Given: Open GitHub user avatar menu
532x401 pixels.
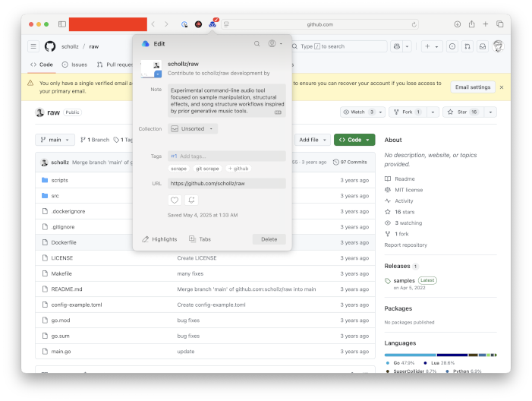Looking at the screenshot, I should 498,46.
